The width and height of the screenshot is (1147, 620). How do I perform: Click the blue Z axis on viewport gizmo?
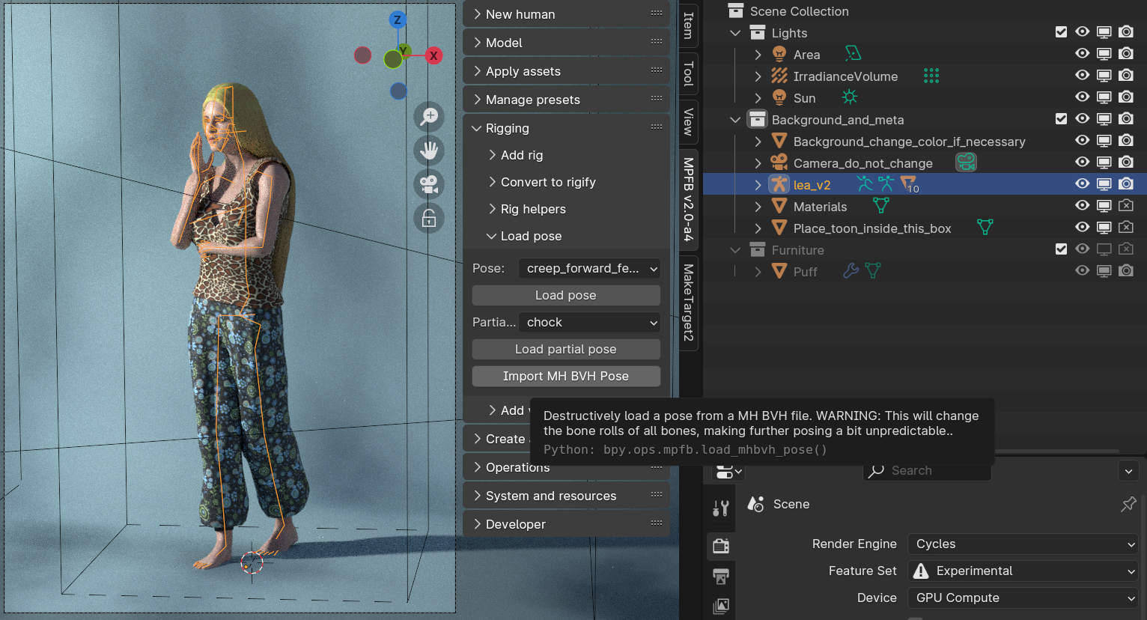tap(398, 20)
